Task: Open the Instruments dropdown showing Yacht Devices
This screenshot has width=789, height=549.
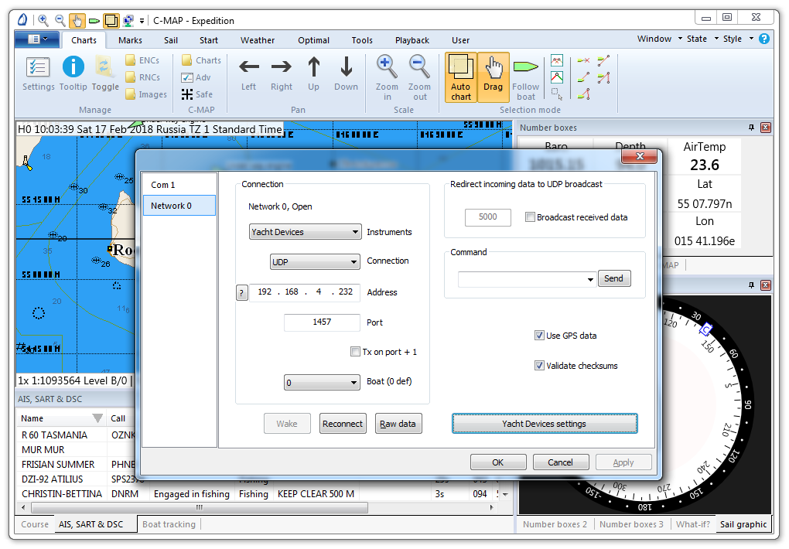Action: coord(305,232)
